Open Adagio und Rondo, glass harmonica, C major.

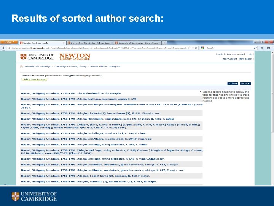[x=99, y=165]
